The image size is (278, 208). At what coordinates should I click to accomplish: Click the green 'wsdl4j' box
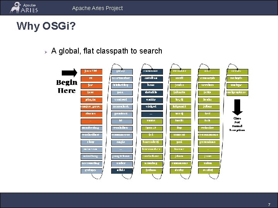209,171
